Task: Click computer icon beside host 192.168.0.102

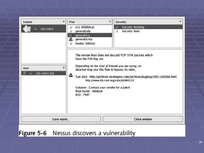Action: tap(25, 73)
